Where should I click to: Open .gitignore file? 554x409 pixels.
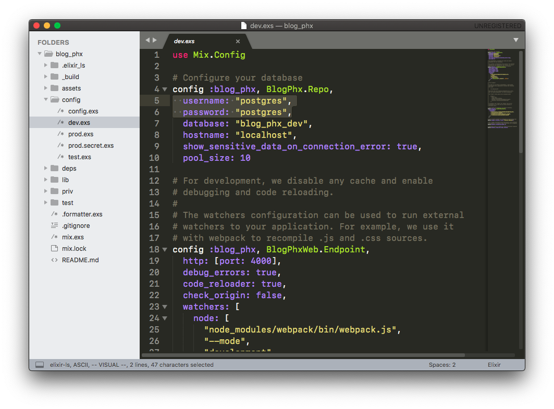coord(76,225)
